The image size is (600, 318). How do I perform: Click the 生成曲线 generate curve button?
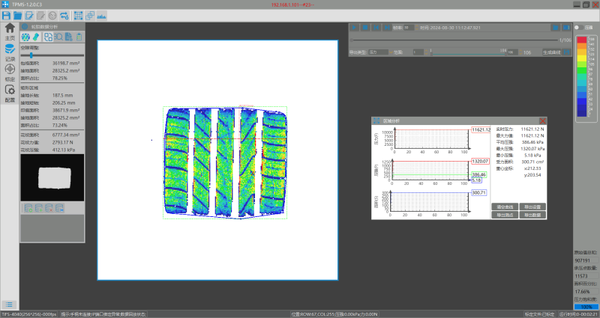(x=551, y=52)
